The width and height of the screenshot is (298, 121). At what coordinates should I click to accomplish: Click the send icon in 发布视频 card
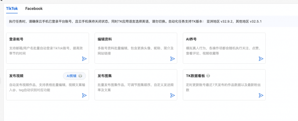(x=84, y=95)
